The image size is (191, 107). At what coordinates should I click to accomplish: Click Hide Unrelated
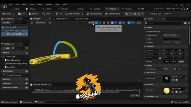click(x=73, y=14)
